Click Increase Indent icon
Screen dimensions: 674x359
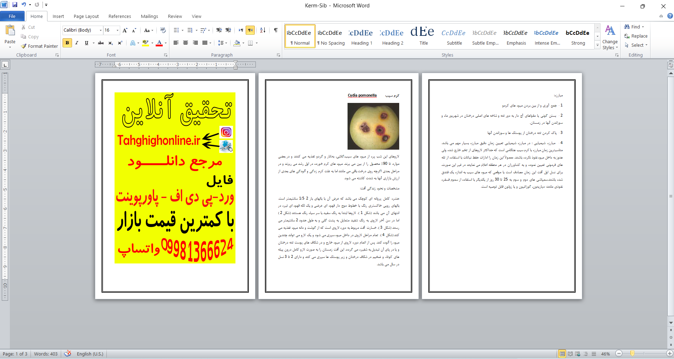coord(228,30)
